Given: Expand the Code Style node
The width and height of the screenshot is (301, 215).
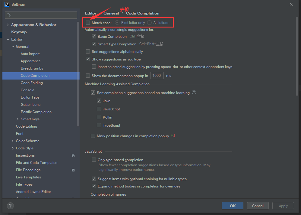Looking at the screenshot, I should (13, 148).
